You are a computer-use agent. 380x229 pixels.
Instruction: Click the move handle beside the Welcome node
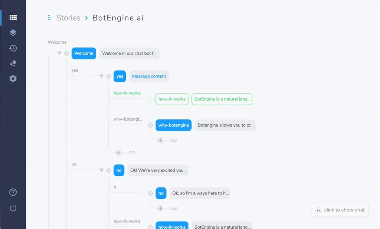pos(67,53)
